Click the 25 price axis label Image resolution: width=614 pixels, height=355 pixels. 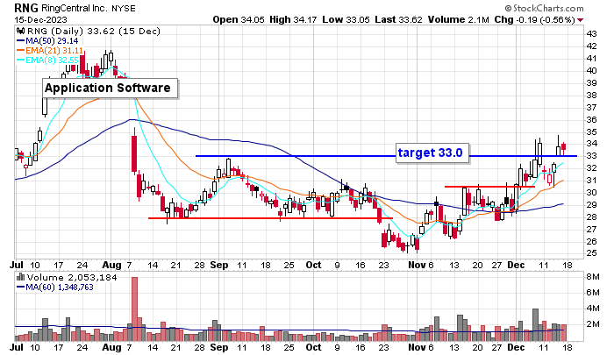(591, 253)
